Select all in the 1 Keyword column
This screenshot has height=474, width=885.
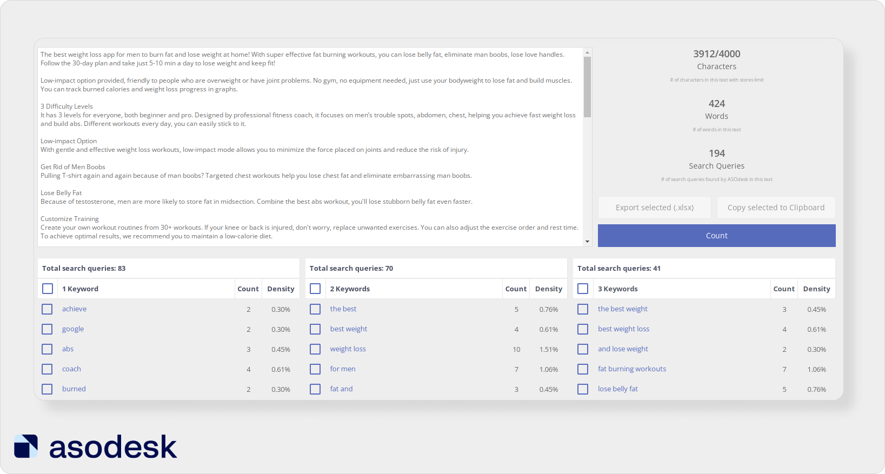48,289
